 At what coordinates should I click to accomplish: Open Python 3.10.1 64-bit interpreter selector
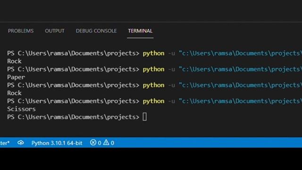tap(57, 143)
